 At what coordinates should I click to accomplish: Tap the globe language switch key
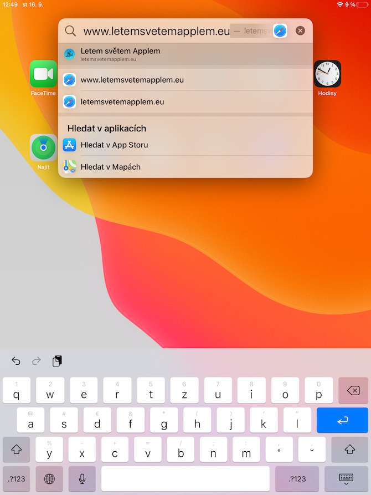click(49, 479)
